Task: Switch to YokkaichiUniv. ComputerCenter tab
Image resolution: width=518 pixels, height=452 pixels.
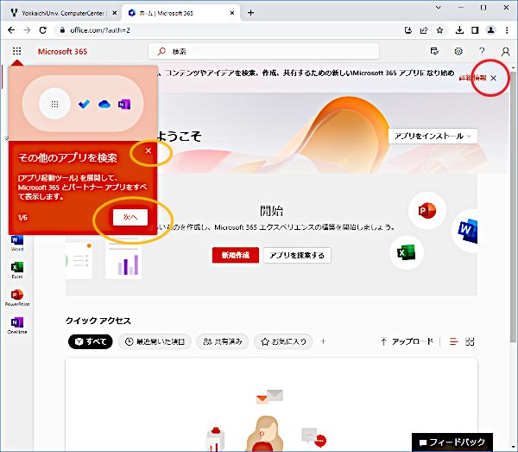Action: (x=63, y=13)
